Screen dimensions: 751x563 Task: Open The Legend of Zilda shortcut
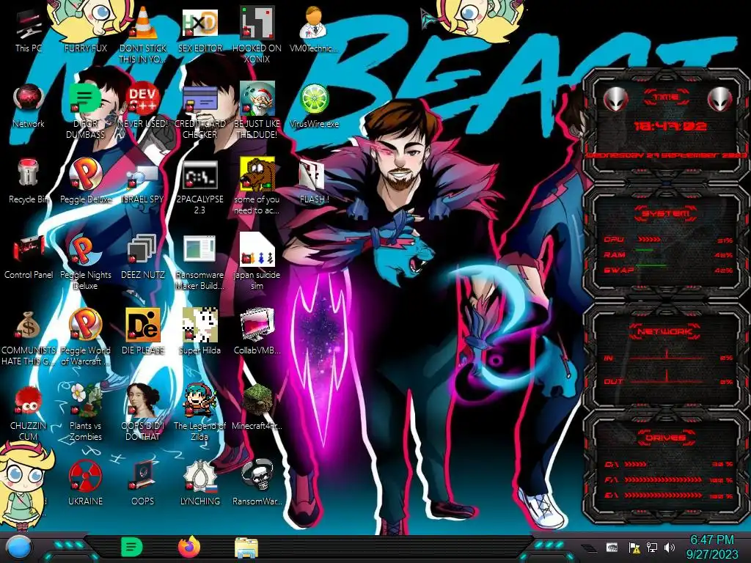point(200,400)
